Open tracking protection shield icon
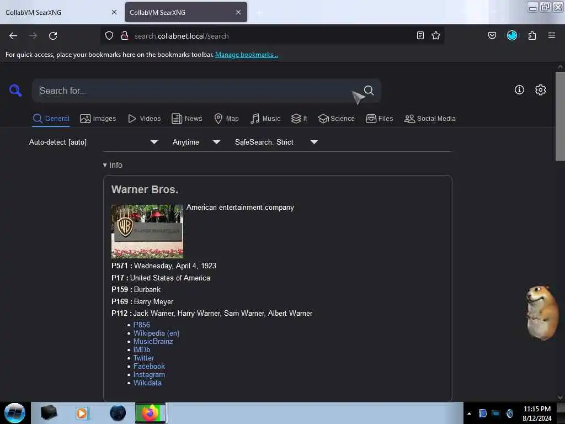This screenshot has height=424, width=565. pos(109,36)
